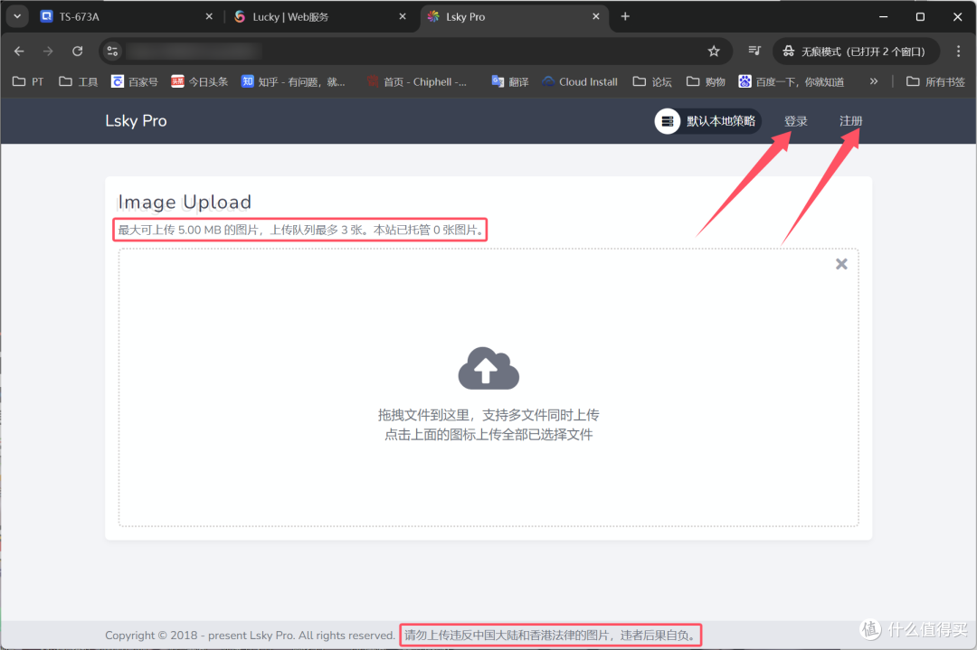The width and height of the screenshot is (977, 650).
Task: Reload the current page
Action: pyautogui.click(x=77, y=51)
